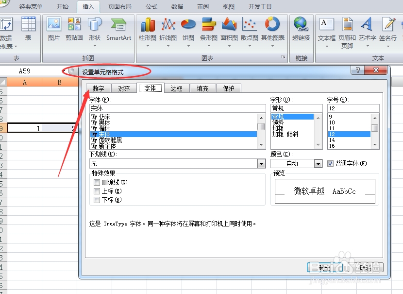Check the 下标 subscript box
The image size is (403, 294).
(97, 200)
